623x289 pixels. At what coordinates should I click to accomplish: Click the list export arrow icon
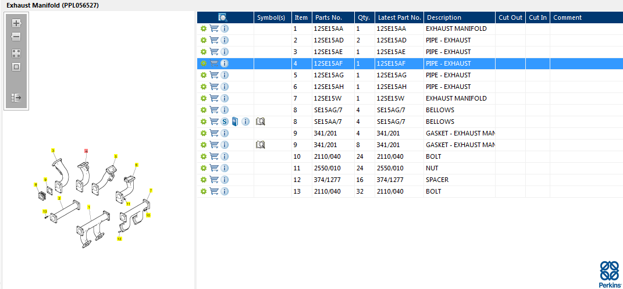pos(16,98)
